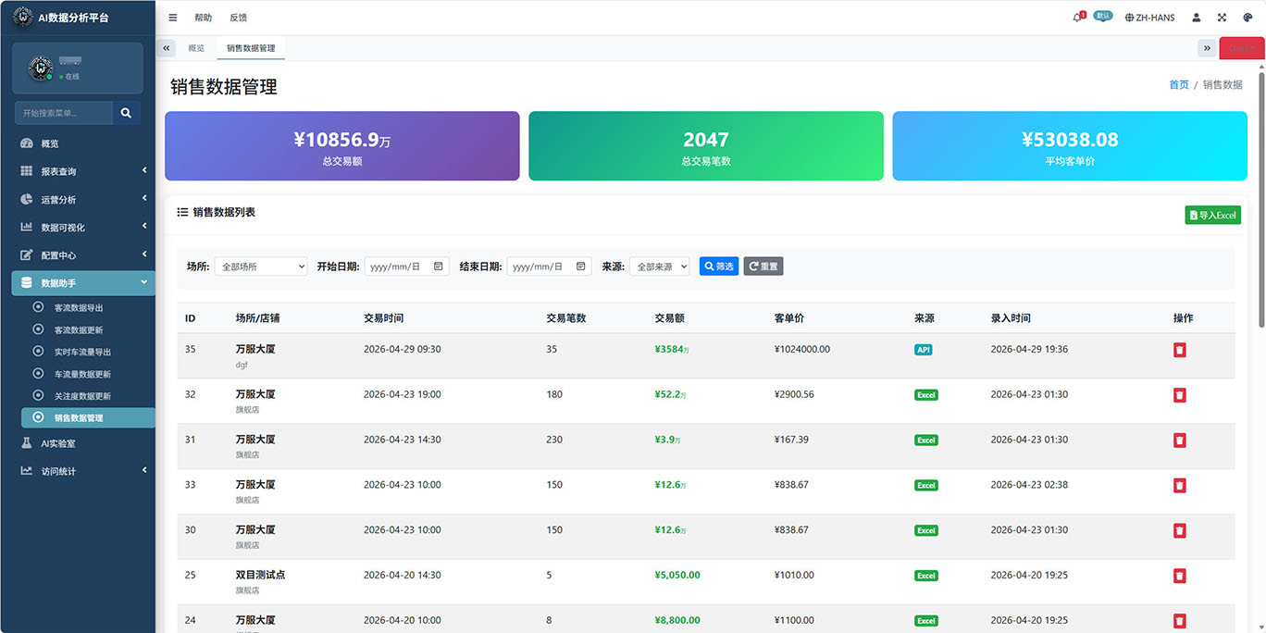Click the ¥8,800.00 transaction amount

point(676,620)
